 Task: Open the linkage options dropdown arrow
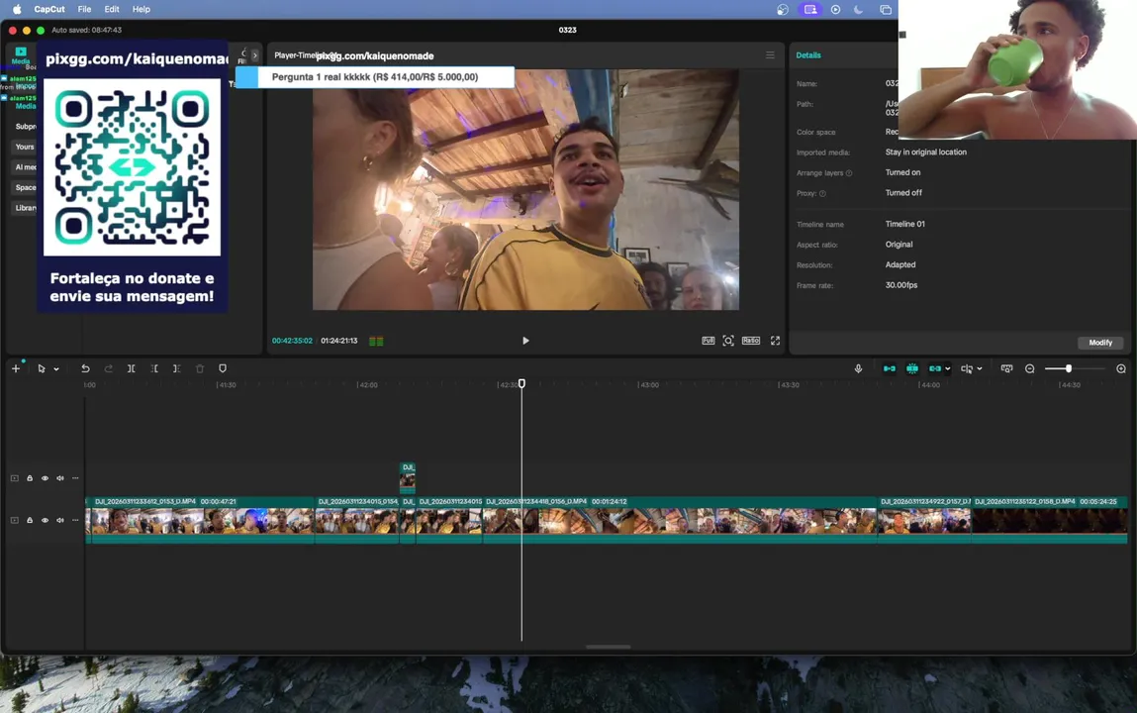point(947,369)
